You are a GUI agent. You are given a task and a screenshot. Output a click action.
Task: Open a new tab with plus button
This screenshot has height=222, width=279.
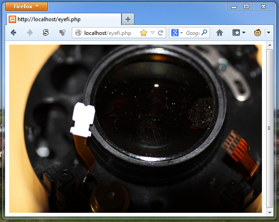pyautogui.click(x=128, y=19)
